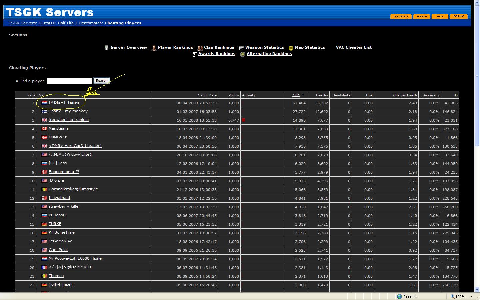Click the Player Rankings icon
This screenshot has width=480, height=300.
pyautogui.click(x=154, y=48)
